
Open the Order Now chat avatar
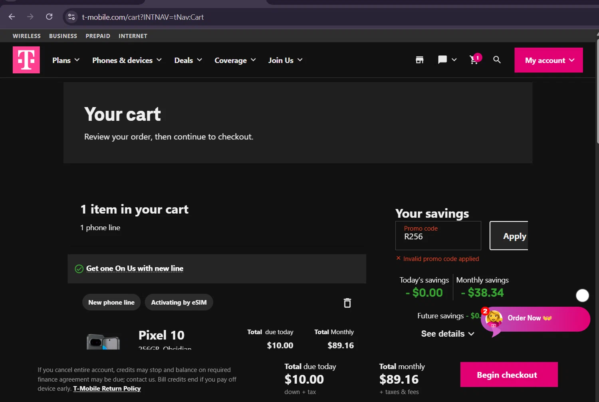click(494, 319)
